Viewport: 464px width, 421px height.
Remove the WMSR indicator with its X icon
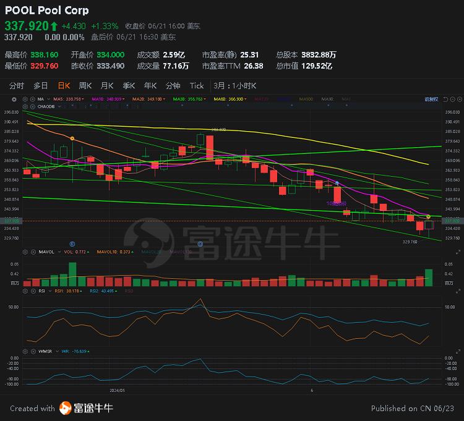(33, 351)
